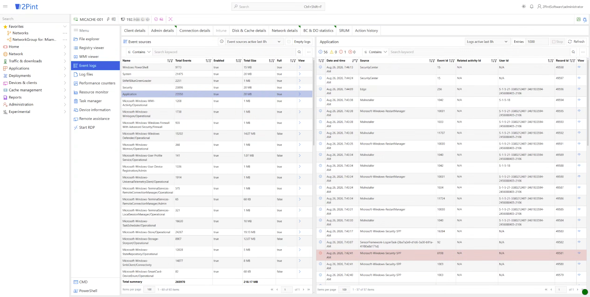Click the pink check-circle icon in device bar

[x=156, y=19]
